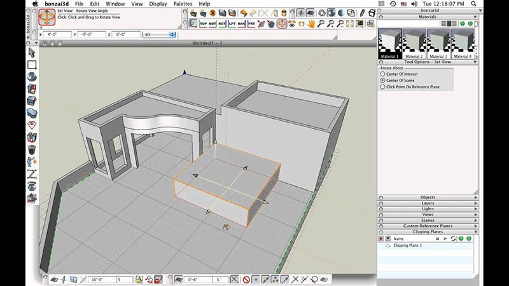
Task: Click the grid size field 10'-0"
Action: tap(102, 280)
